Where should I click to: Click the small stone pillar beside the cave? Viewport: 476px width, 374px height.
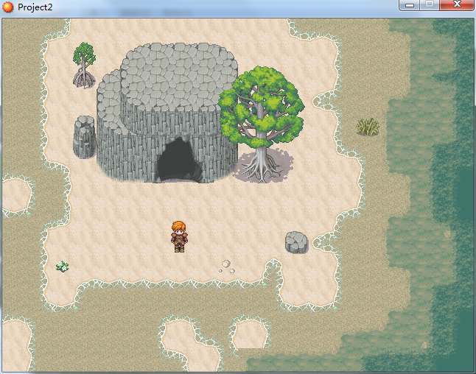tap(85, 137)
